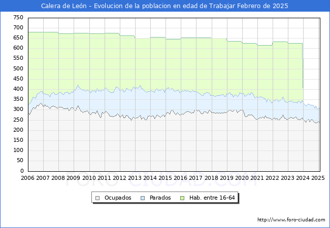Image resolution: width=330 pixels, height=228 pixels.
Task: Click the 2013 x-axis label
Action: click(x=135, y=178)
